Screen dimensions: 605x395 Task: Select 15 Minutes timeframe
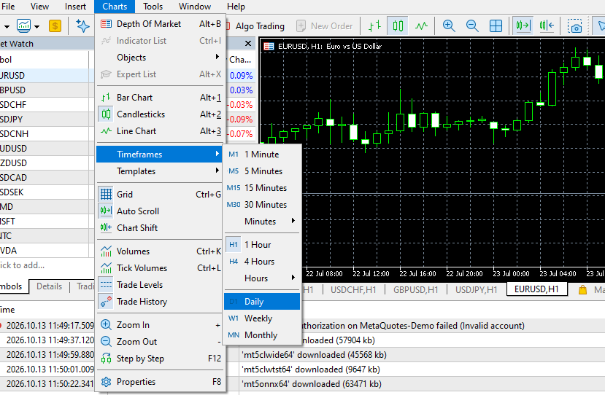(x=262, y=188)
